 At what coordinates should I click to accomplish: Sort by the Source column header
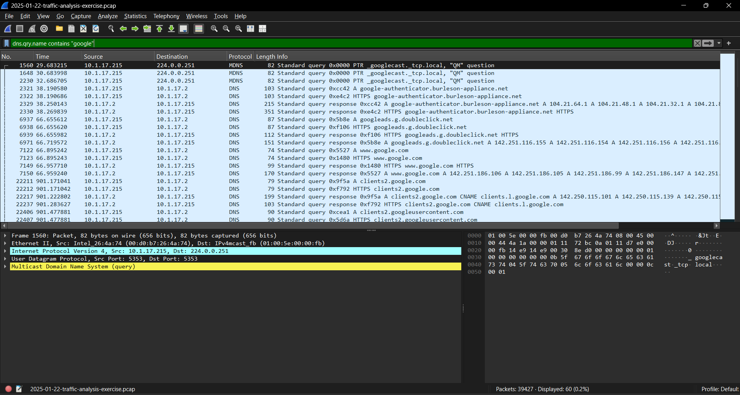coord(118,56)
